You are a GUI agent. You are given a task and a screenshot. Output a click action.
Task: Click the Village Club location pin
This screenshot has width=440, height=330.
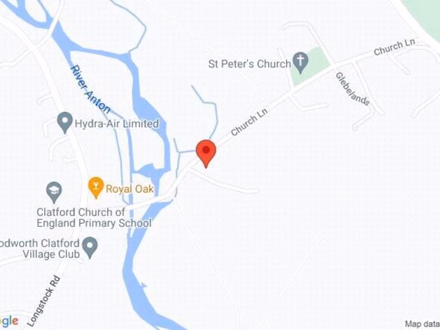tap(89, 248)
